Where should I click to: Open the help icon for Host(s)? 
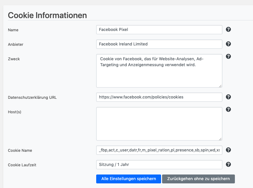coord(228,110)
